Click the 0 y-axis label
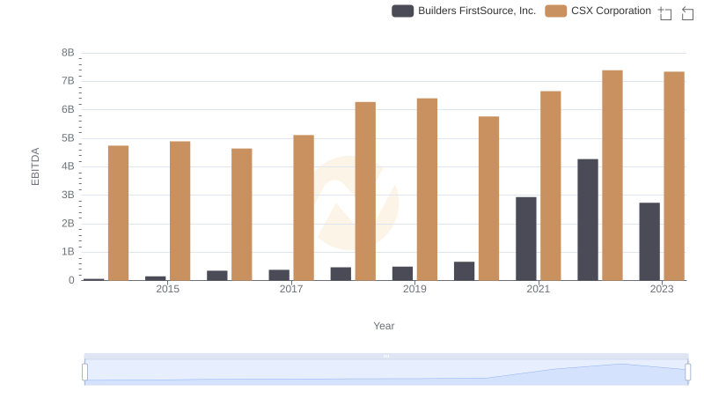704x406 pixels. pyautogui.click(x=71, y=280)
